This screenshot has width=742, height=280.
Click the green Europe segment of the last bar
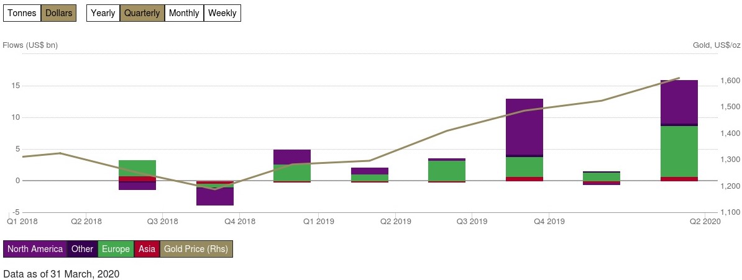[x=679, y=151]
